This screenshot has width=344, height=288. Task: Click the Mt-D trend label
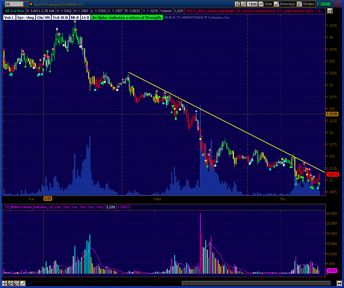75,18
